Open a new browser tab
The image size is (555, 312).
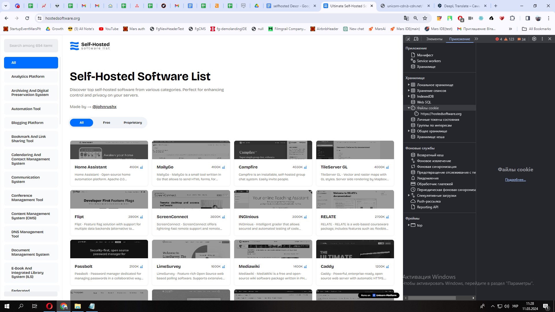point(496,6)
